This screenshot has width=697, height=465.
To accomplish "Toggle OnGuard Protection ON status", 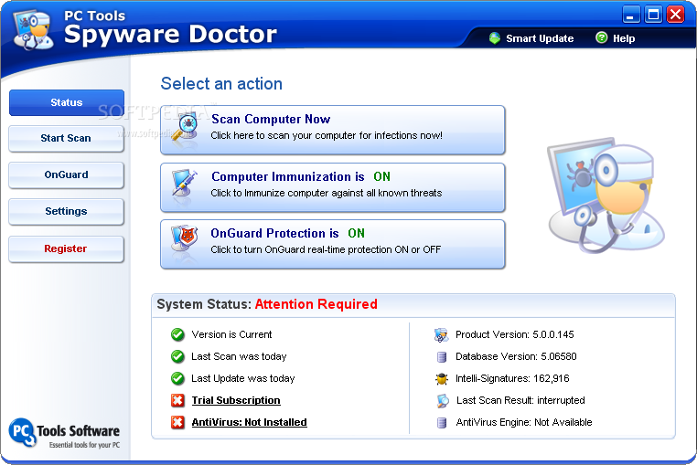I will [356, 234].
